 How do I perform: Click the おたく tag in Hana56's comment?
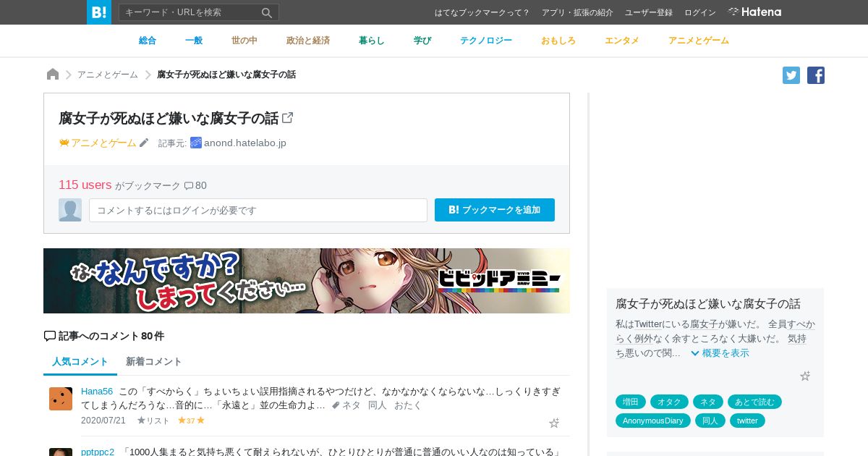[x=408, y=405]
